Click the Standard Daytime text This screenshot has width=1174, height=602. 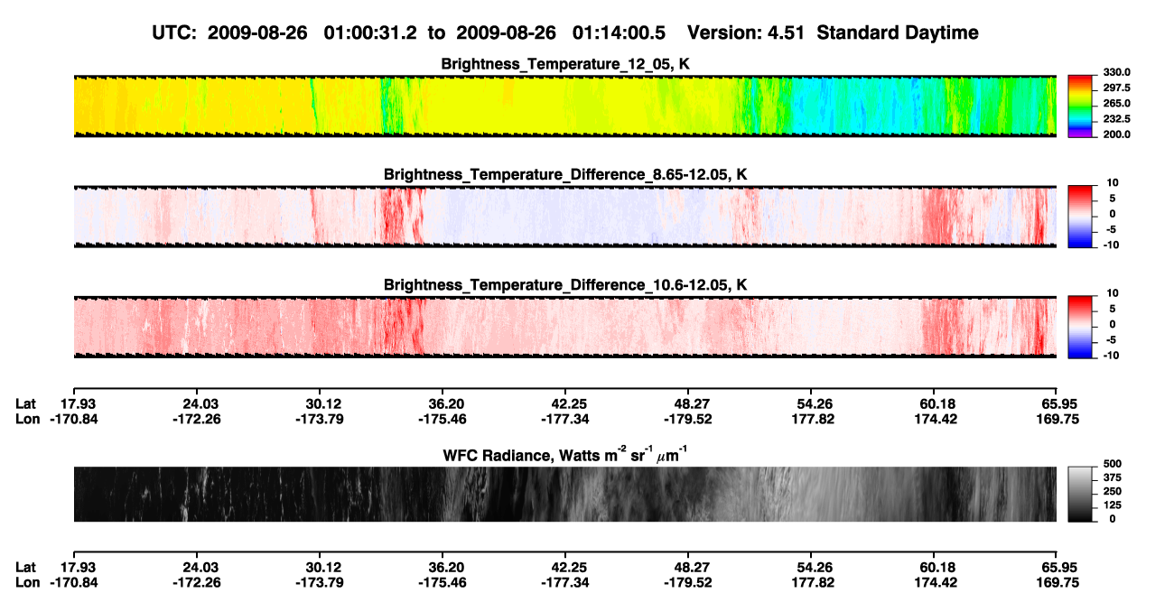tap(897, 33)
